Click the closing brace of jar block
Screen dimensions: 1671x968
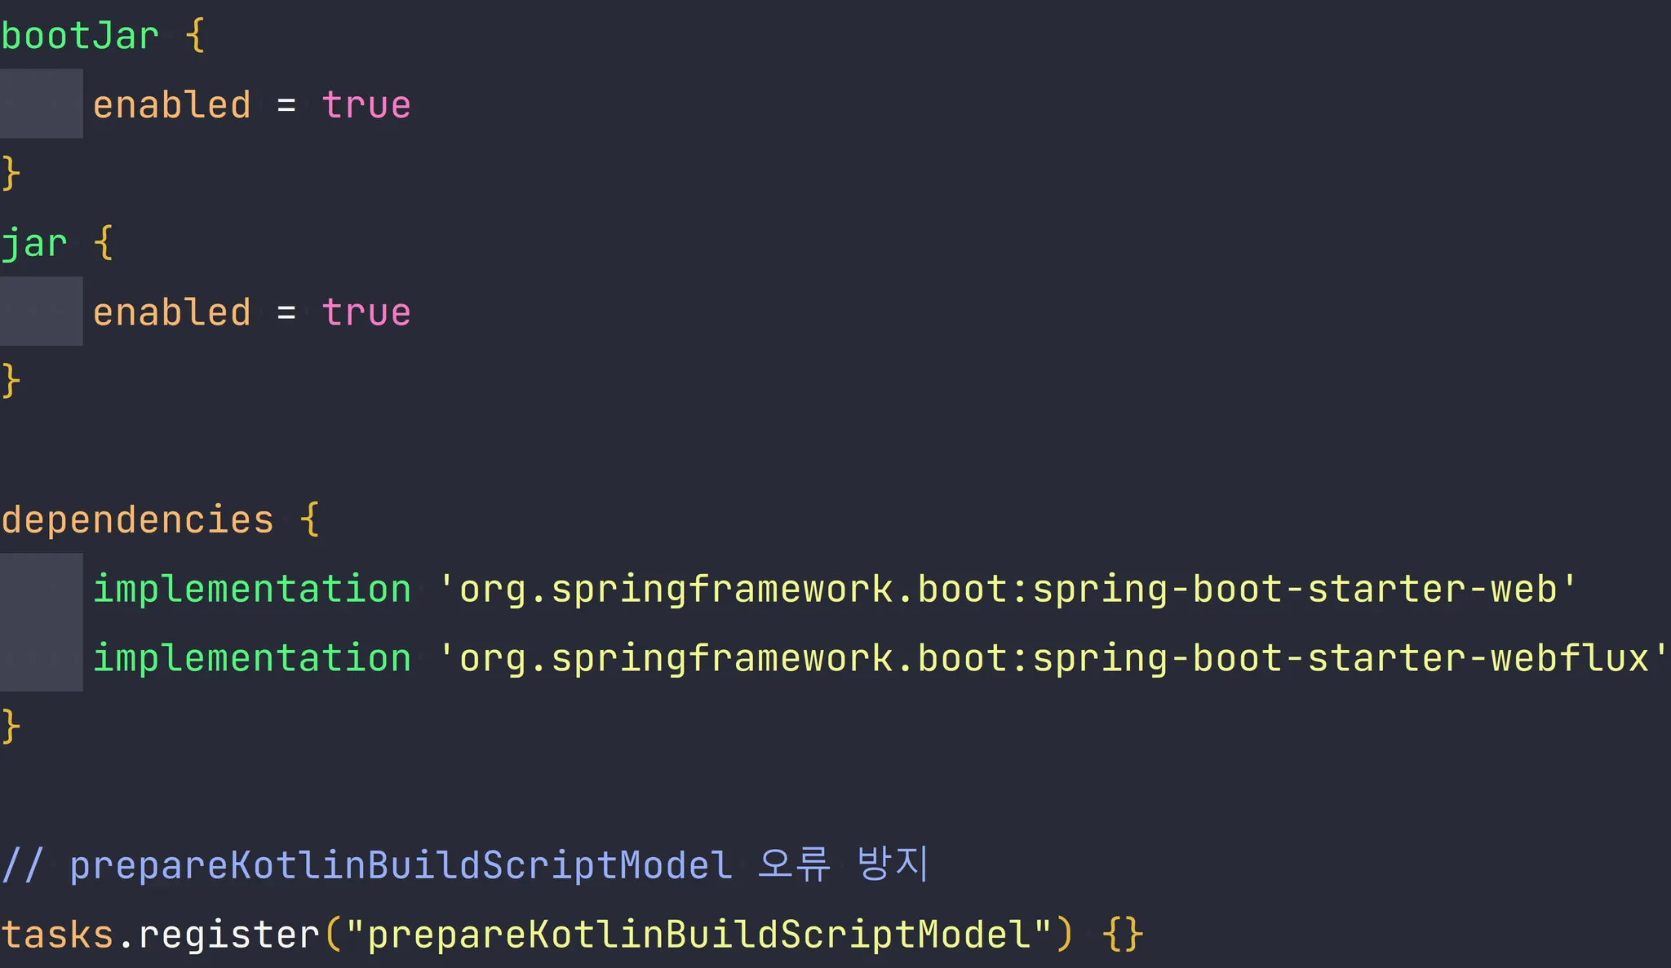(11, 381)
